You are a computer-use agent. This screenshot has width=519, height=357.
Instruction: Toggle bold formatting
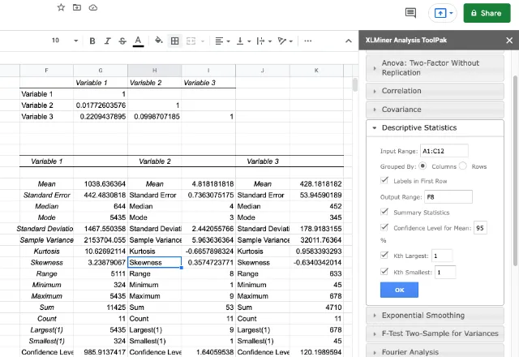(92, 41)
